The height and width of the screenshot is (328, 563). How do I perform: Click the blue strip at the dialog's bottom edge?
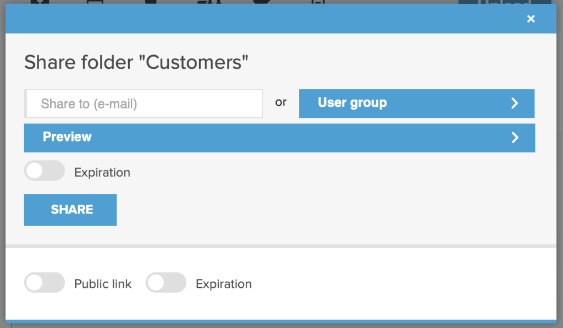[x=281, y=321]
